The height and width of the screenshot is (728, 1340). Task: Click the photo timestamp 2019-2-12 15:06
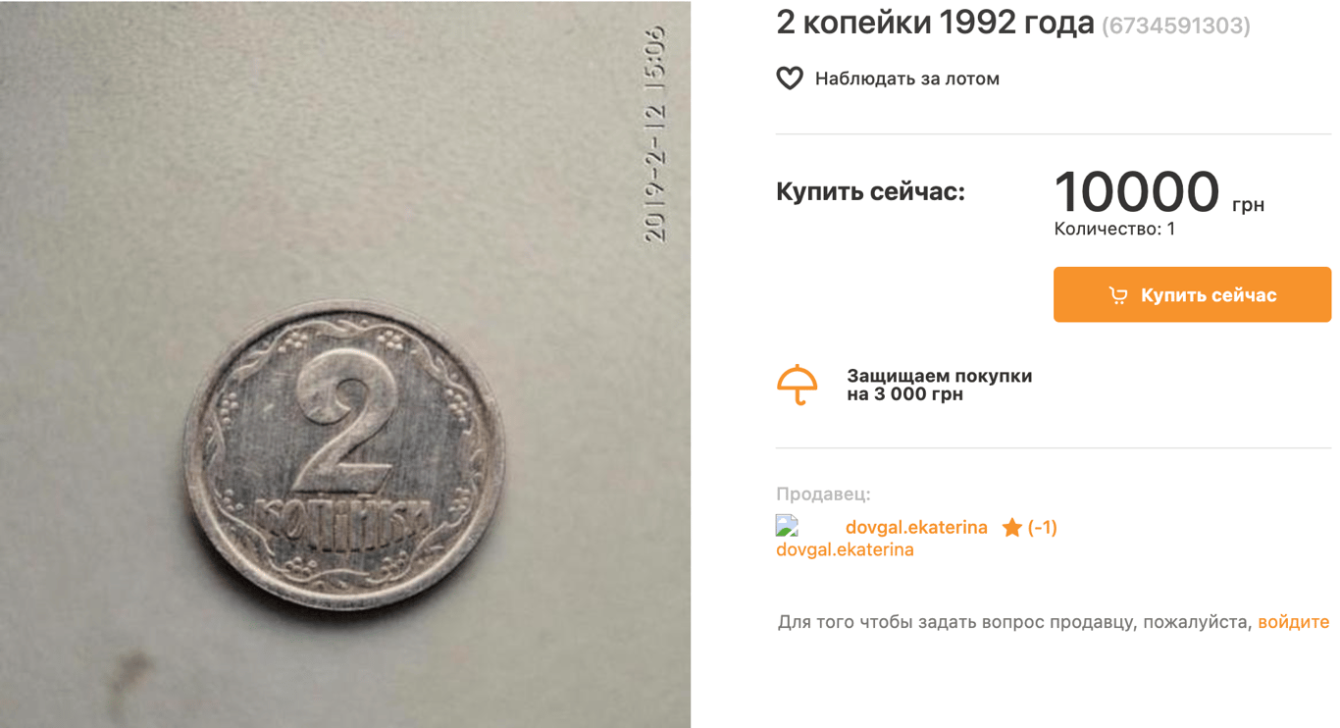(654, 135)
